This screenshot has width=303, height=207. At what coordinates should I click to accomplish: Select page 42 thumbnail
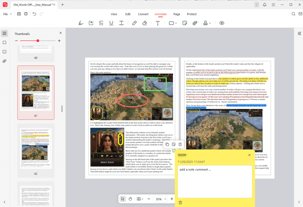click(36, 150)
